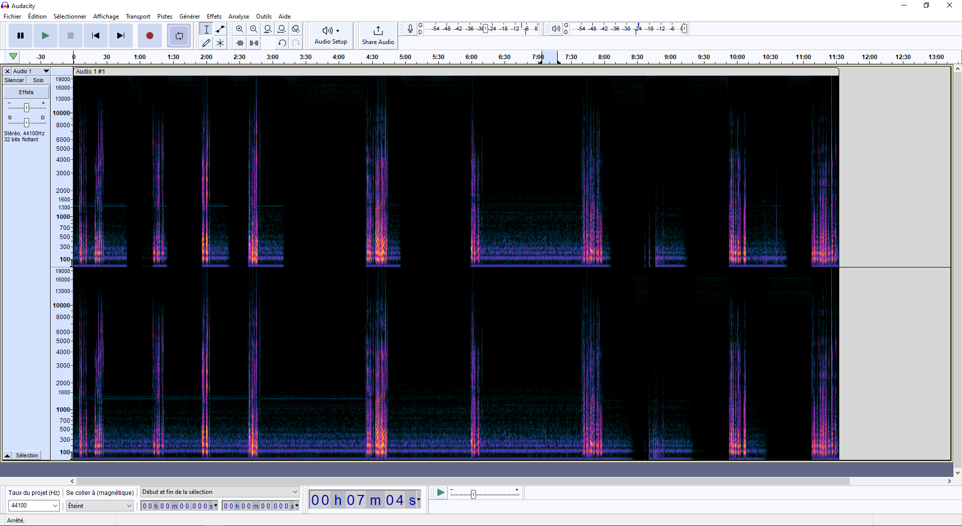Screen dimensions: 962x526
Task: Select the Draw pencil tool
Action: click(206, 43)
